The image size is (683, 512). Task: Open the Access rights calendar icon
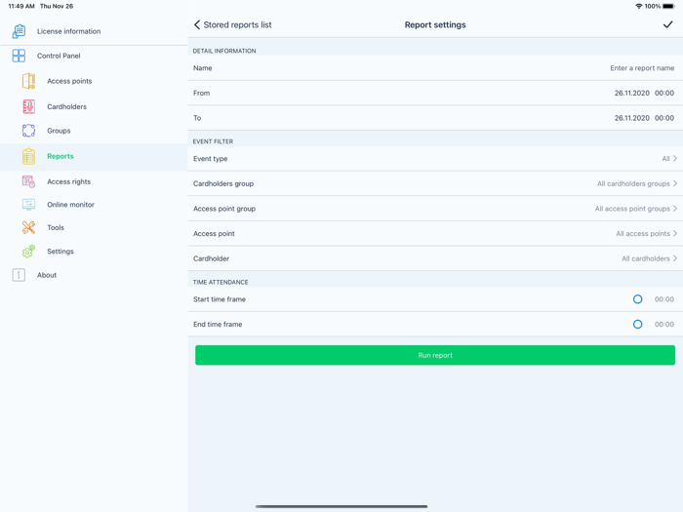(x=28, y=181)
